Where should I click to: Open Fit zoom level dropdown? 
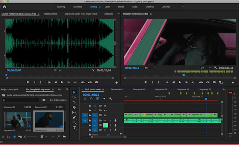point(150,68)
